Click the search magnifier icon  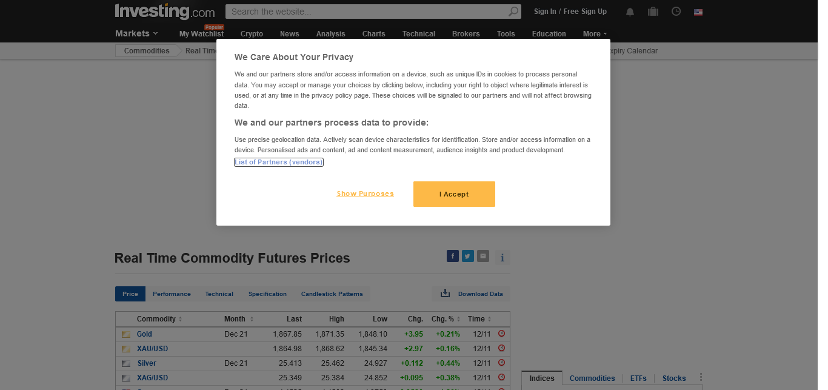[x=513, y=12]
